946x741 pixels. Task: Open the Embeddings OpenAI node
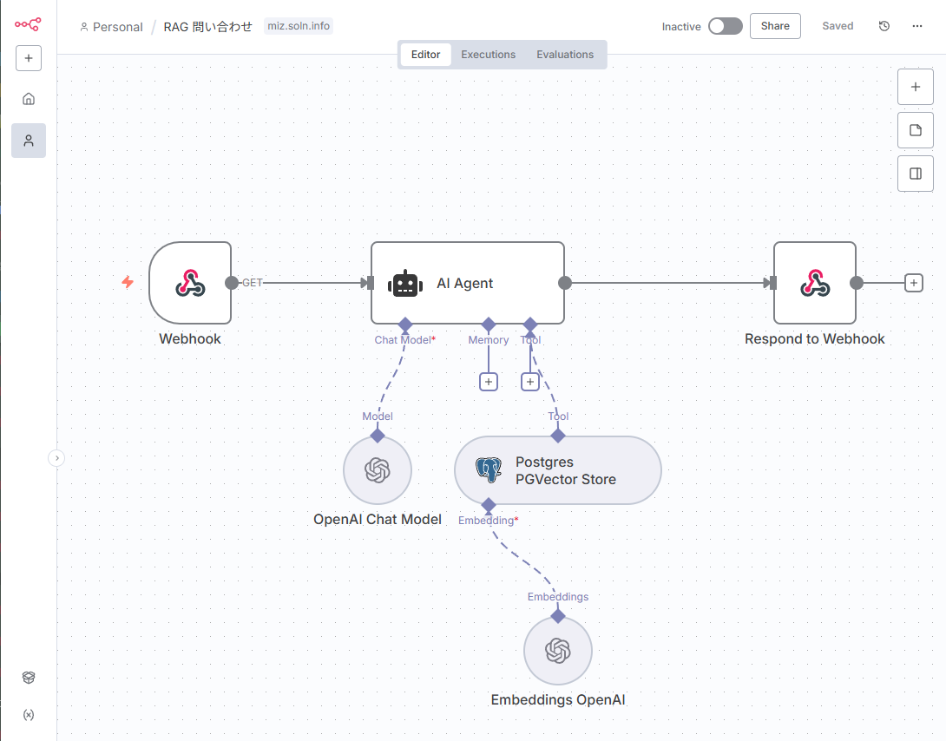(557, 651)
